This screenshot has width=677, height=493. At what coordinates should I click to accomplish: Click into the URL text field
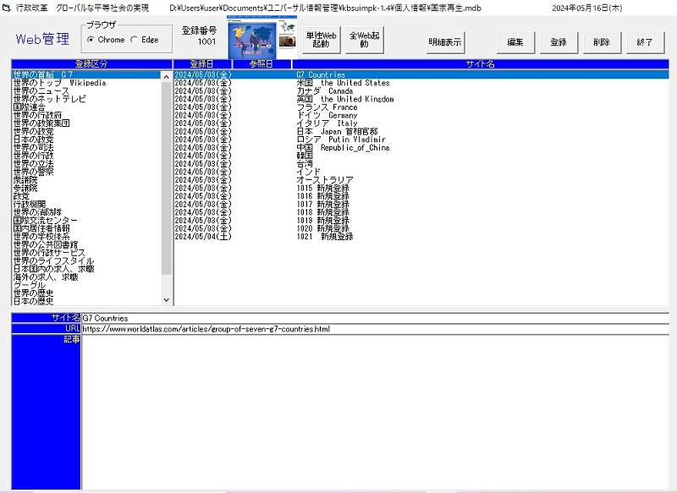(372, 329)
